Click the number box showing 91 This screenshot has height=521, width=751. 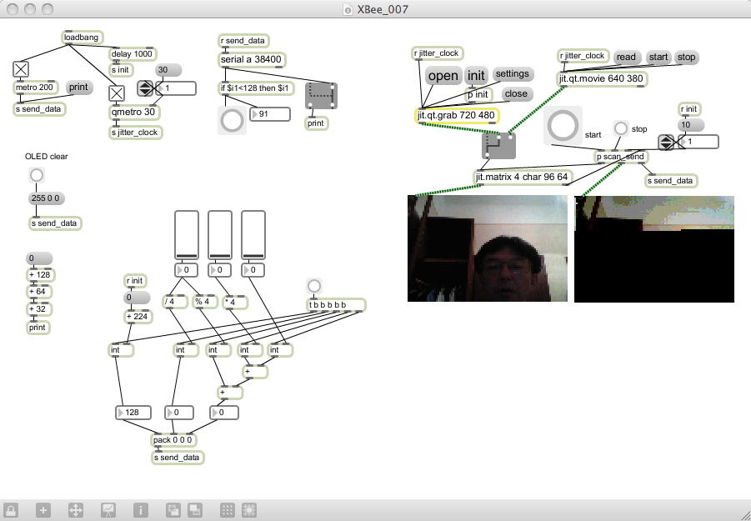coord(270,114)
